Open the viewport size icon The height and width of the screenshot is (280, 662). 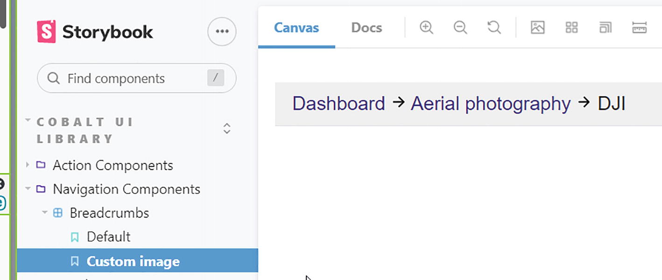pyautogui.click(x=606, y=27)
